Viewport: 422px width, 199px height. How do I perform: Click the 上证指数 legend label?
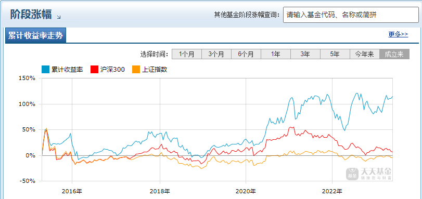tap(155, 70)
